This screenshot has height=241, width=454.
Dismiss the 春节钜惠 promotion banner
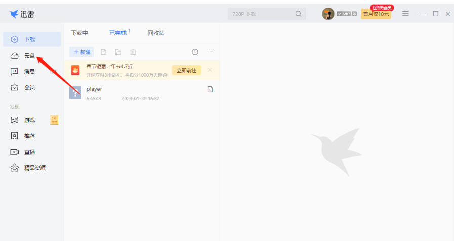[210, 70]
